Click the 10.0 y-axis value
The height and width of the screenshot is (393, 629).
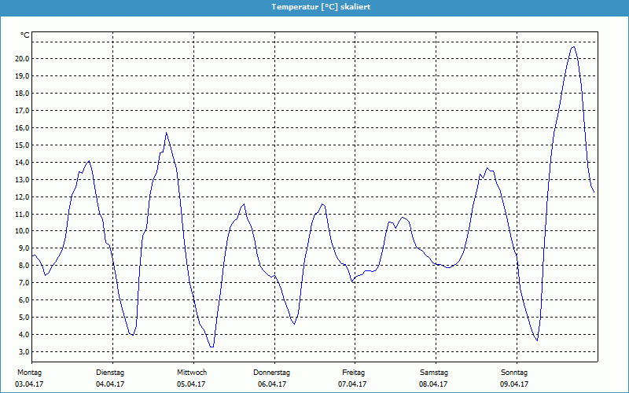21,231
